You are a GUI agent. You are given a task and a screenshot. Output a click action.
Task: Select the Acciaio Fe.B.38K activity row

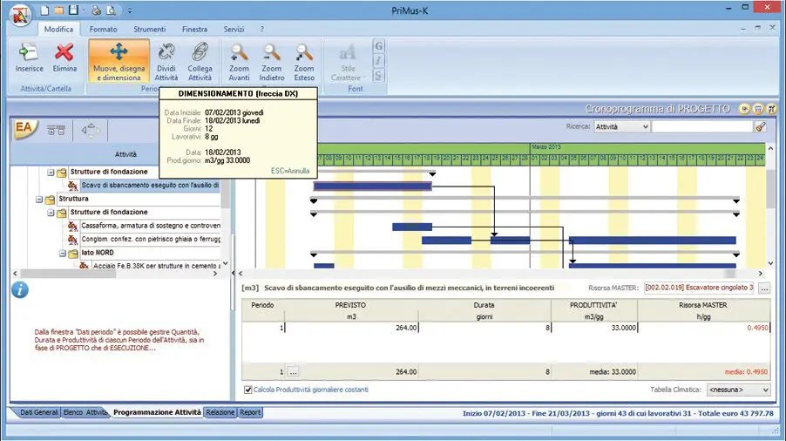[156, 266]
